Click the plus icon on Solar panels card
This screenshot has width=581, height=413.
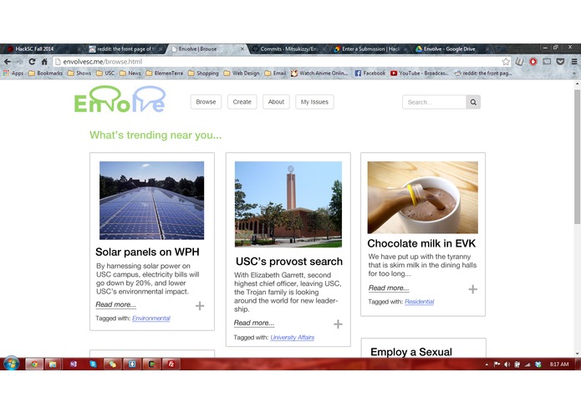[x=200, y=306]
